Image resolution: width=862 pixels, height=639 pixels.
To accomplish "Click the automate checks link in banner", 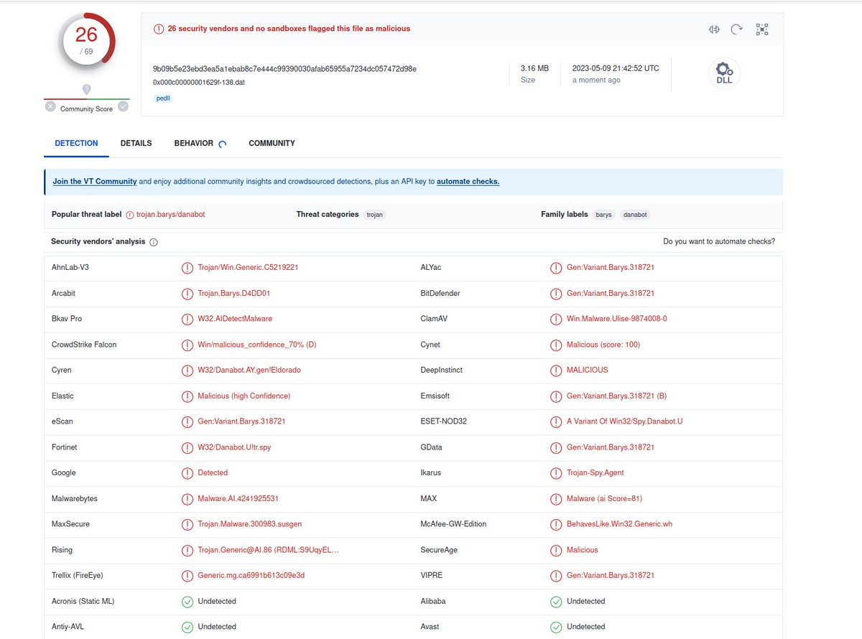I will click(468, 182).
